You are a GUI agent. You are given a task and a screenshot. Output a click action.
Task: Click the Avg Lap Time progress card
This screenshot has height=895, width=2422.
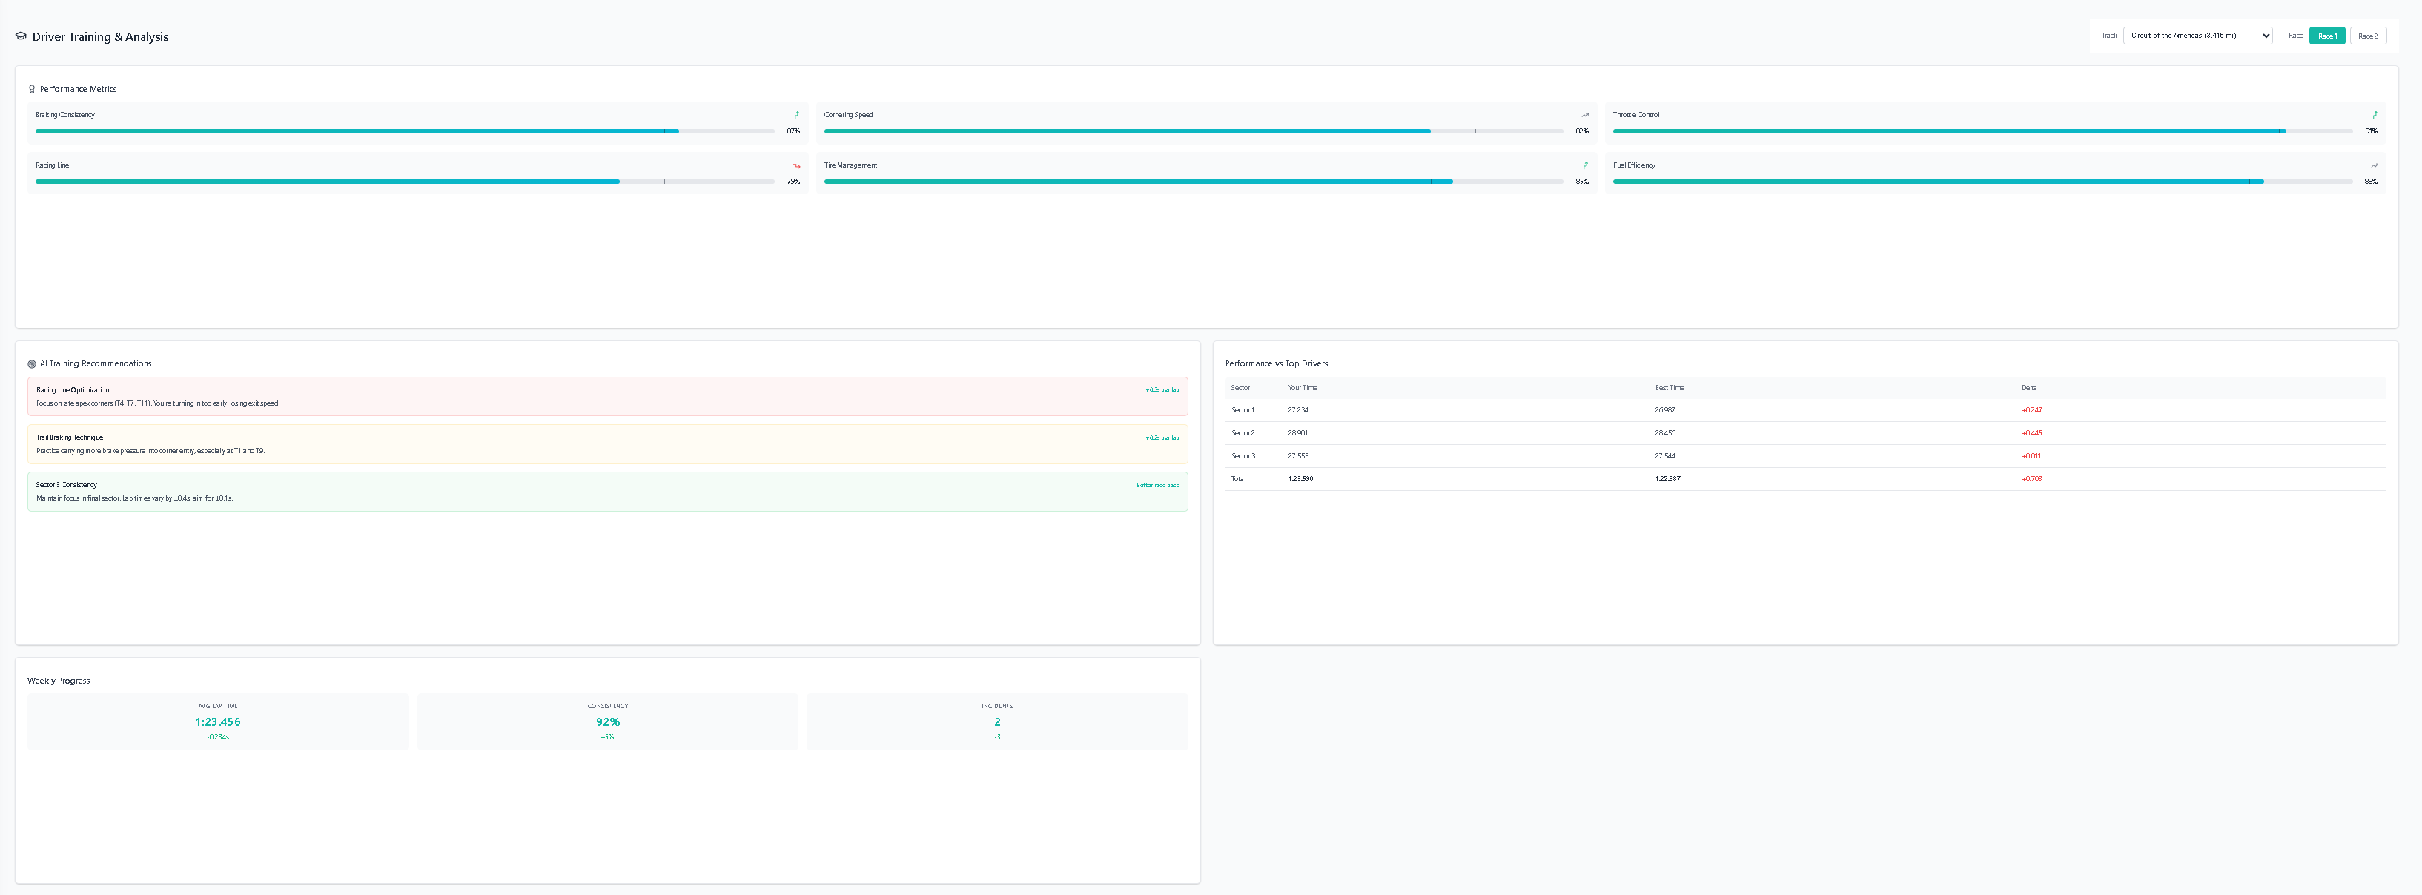pyautogui.click(x=218, y=722)
